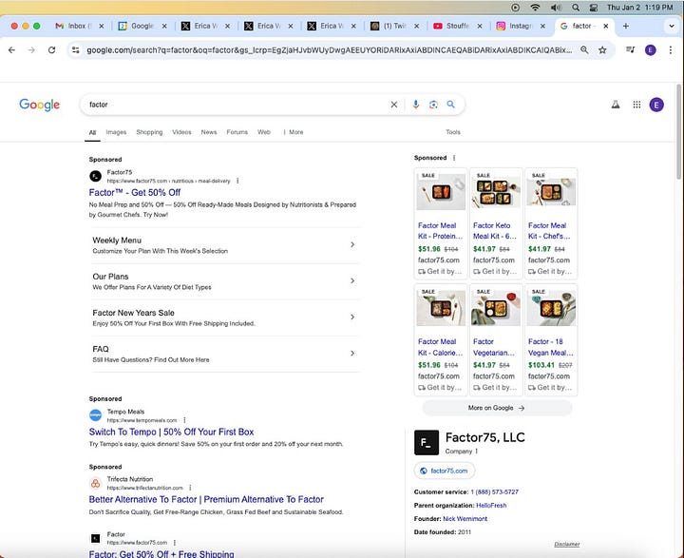Clear the search box with X icon
Screen dimensions: 684x558
pyautogui.click(x=394, y=105)
